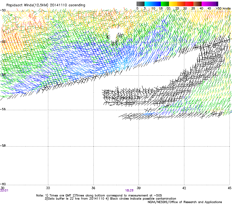This screenshot has width=232, height=204.
Task: Click the purple time stamp '18:26'
Action: coord(129,191)
